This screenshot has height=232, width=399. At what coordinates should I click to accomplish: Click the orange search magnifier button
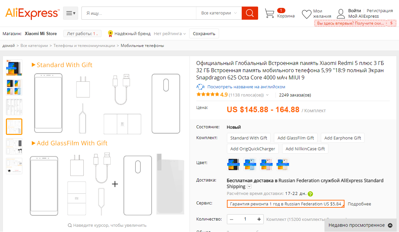(x=250, y=13)
